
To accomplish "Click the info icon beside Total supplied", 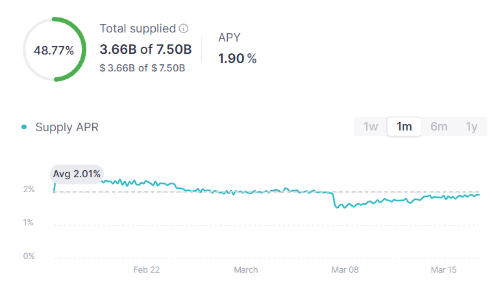I will pos(184,29).
